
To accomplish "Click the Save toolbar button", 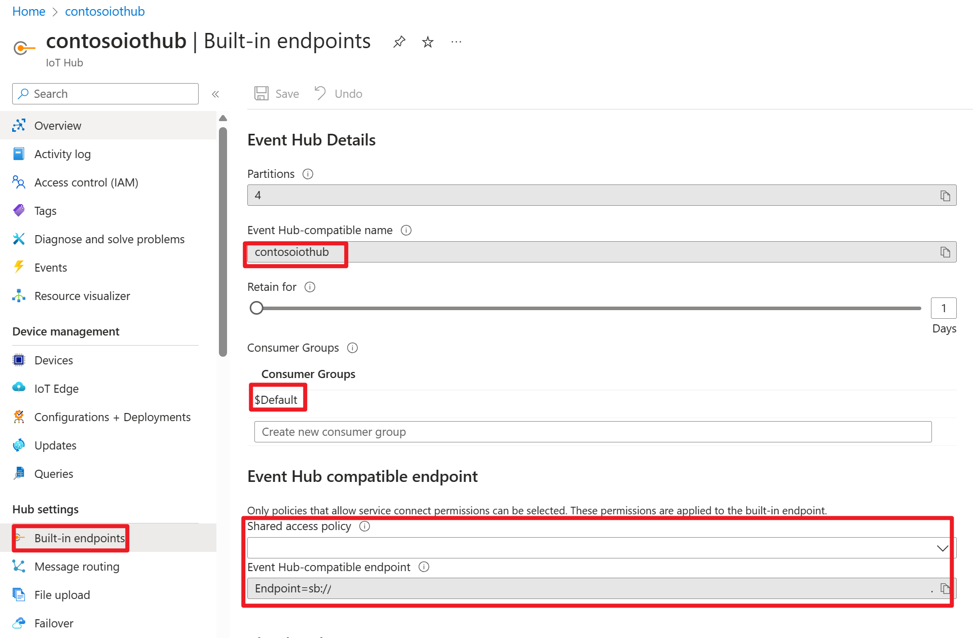I will point(277,94).
